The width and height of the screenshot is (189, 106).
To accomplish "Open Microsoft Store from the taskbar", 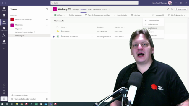I will 41,104.
